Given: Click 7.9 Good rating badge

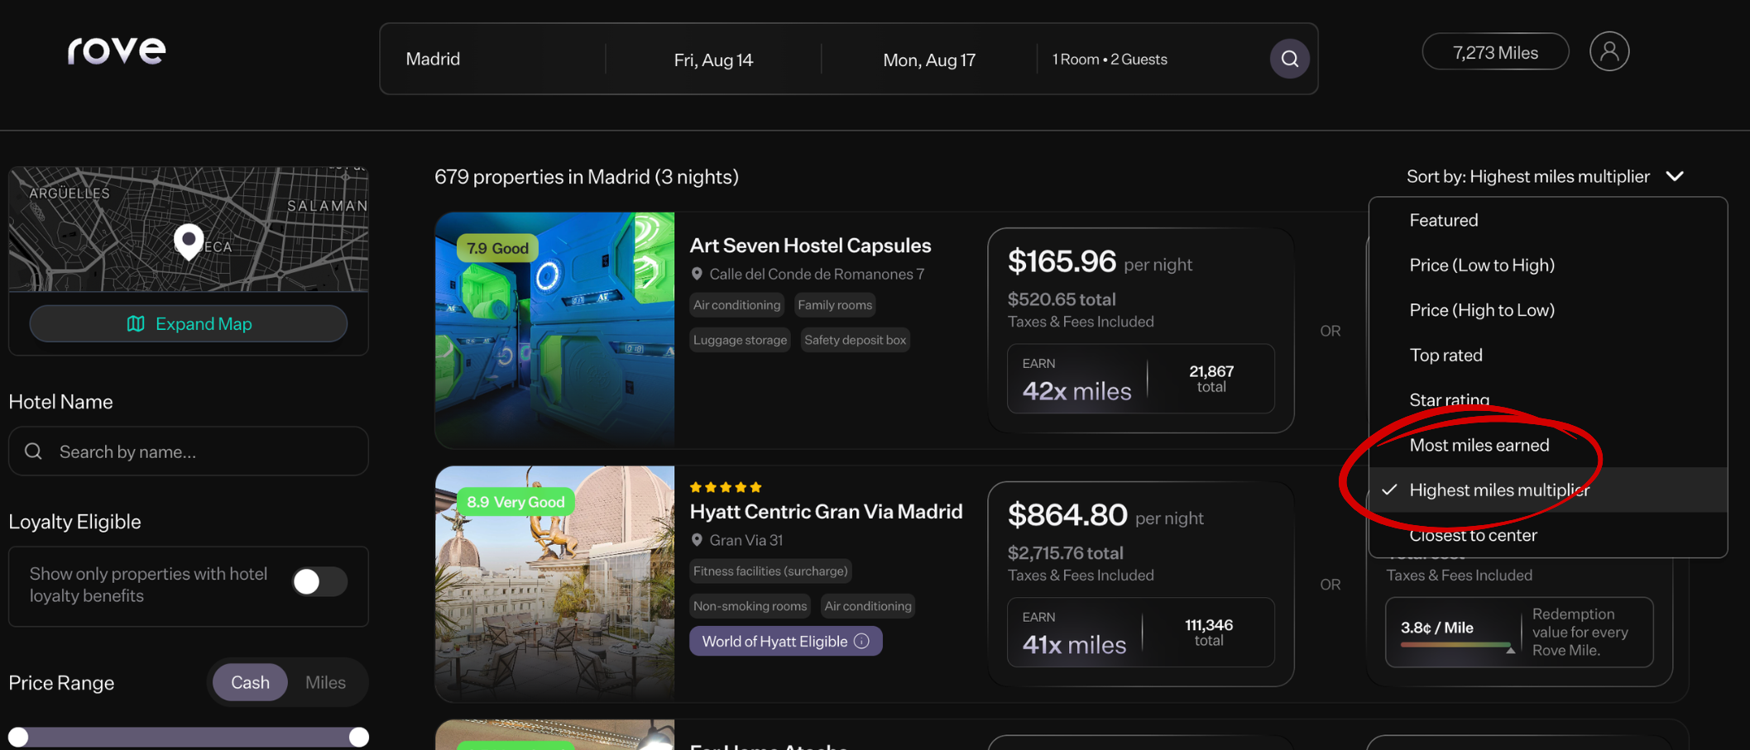Looking at the screenshot, I should pos(497,248).
